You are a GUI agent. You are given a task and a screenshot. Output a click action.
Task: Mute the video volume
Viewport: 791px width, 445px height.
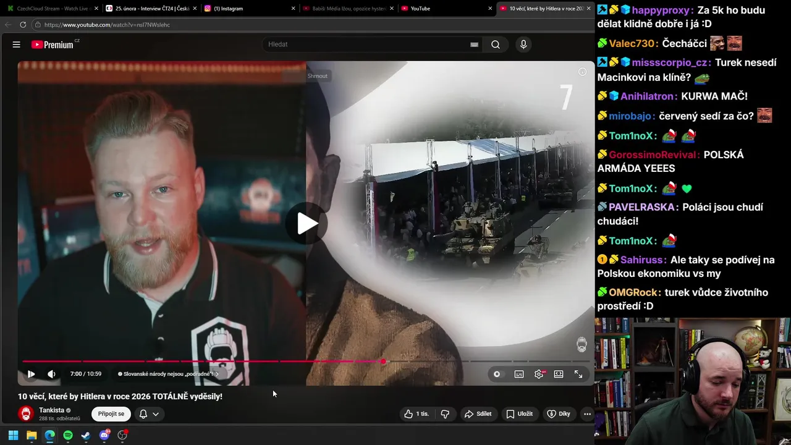click(x=51, y=374)
